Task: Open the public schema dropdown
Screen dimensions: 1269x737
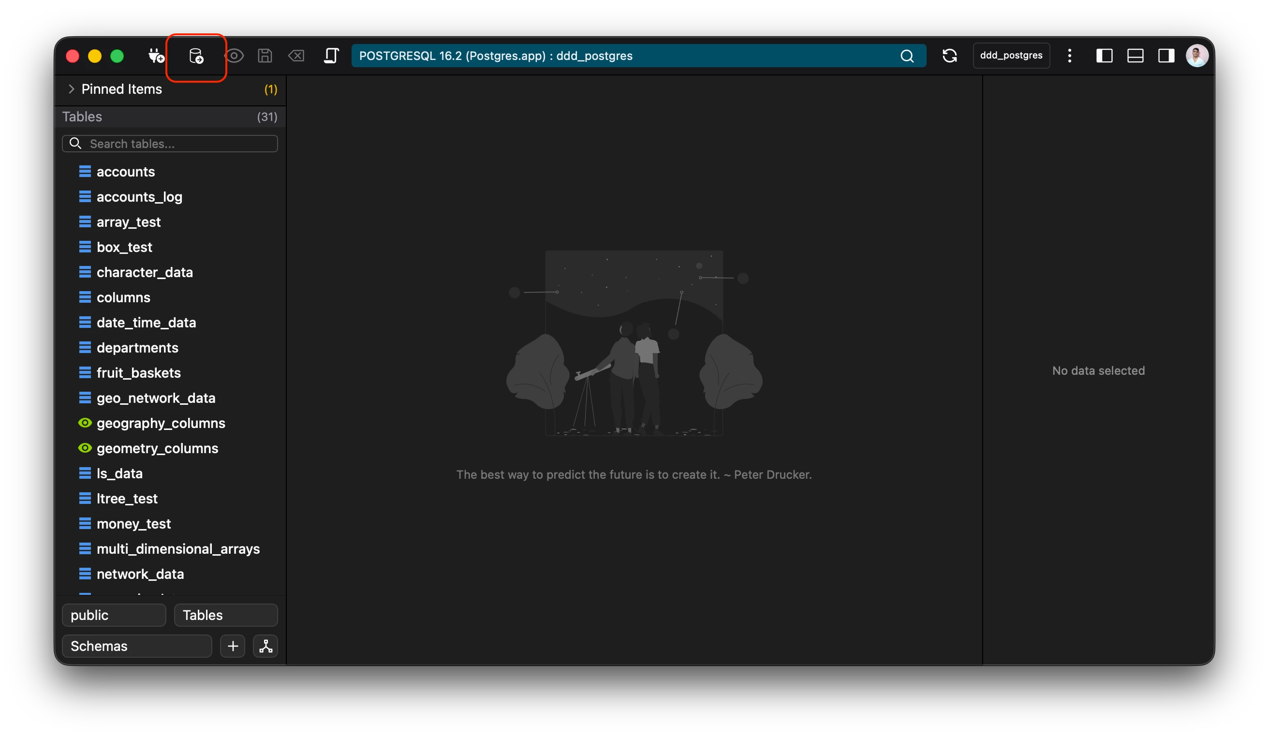Action: pyautogui.click(x=114, y=615)
